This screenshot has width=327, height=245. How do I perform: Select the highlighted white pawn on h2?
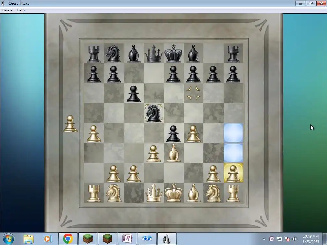(x=233, y=173)
